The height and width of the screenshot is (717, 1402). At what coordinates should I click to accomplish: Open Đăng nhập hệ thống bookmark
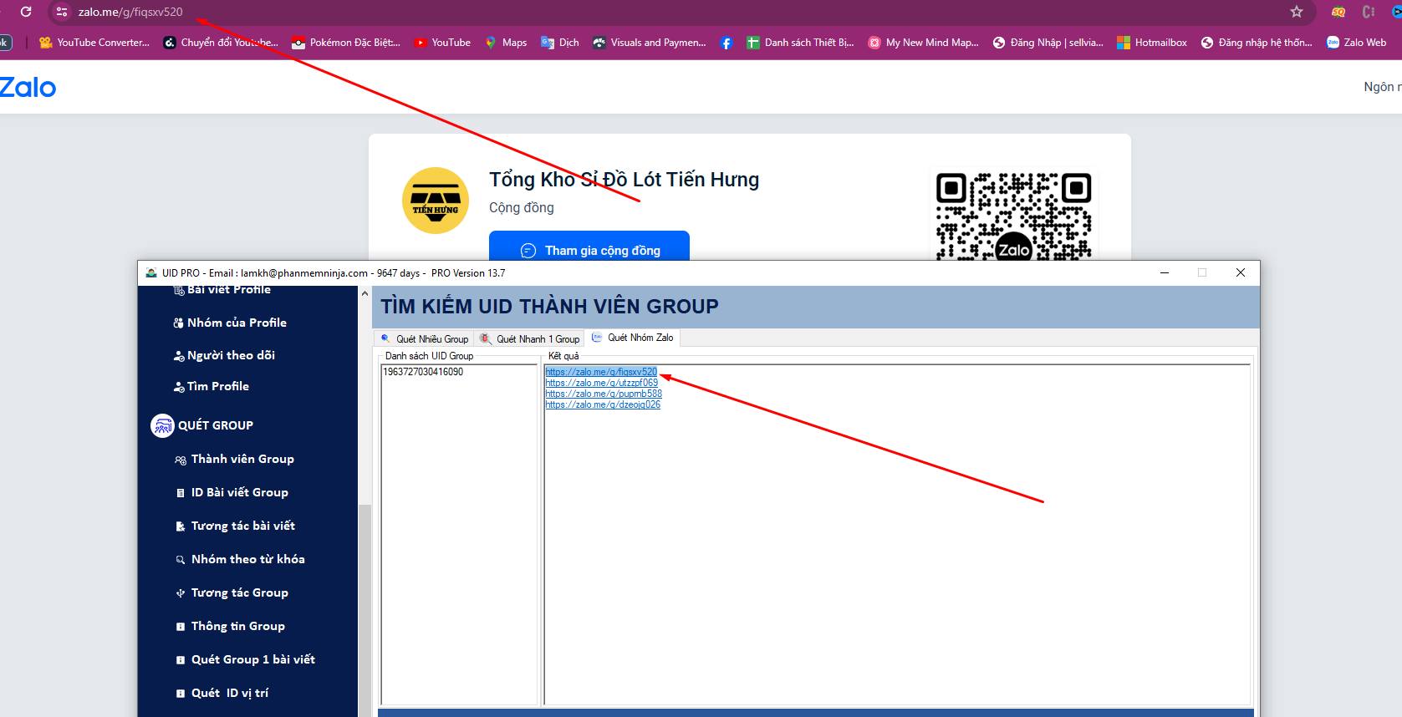[x=1257, y=43]
